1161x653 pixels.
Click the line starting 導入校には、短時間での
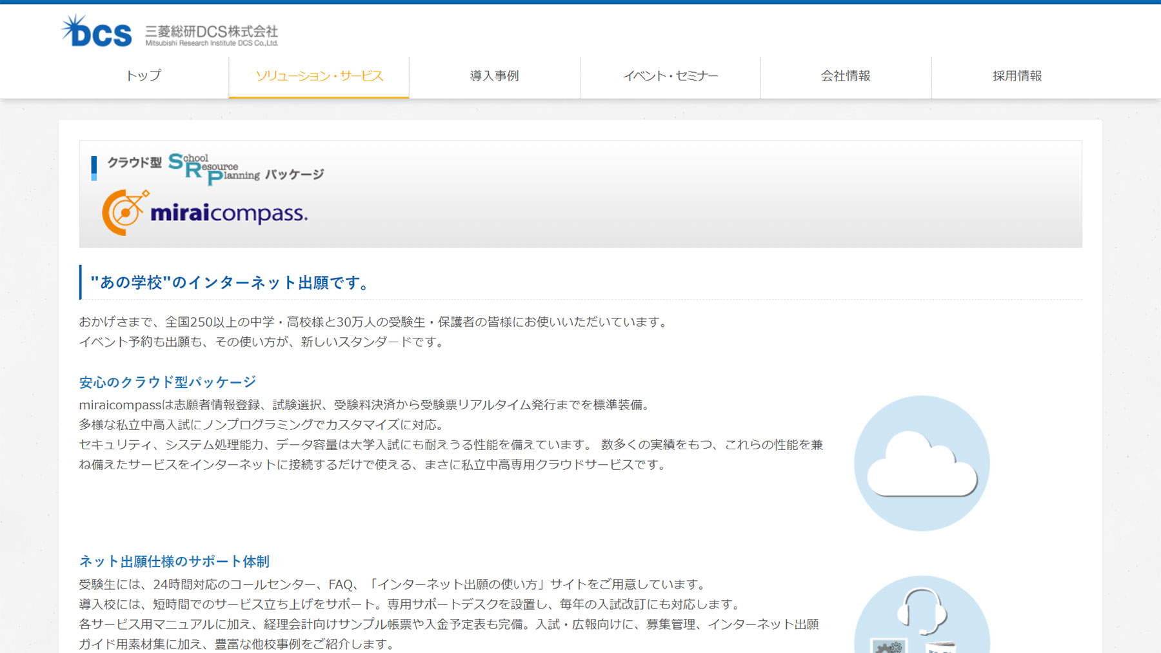411,605
